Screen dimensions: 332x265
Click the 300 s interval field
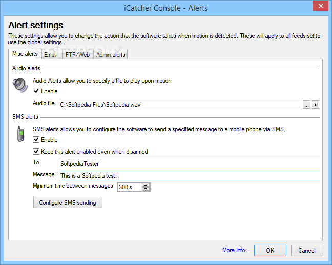coord(130,187)
